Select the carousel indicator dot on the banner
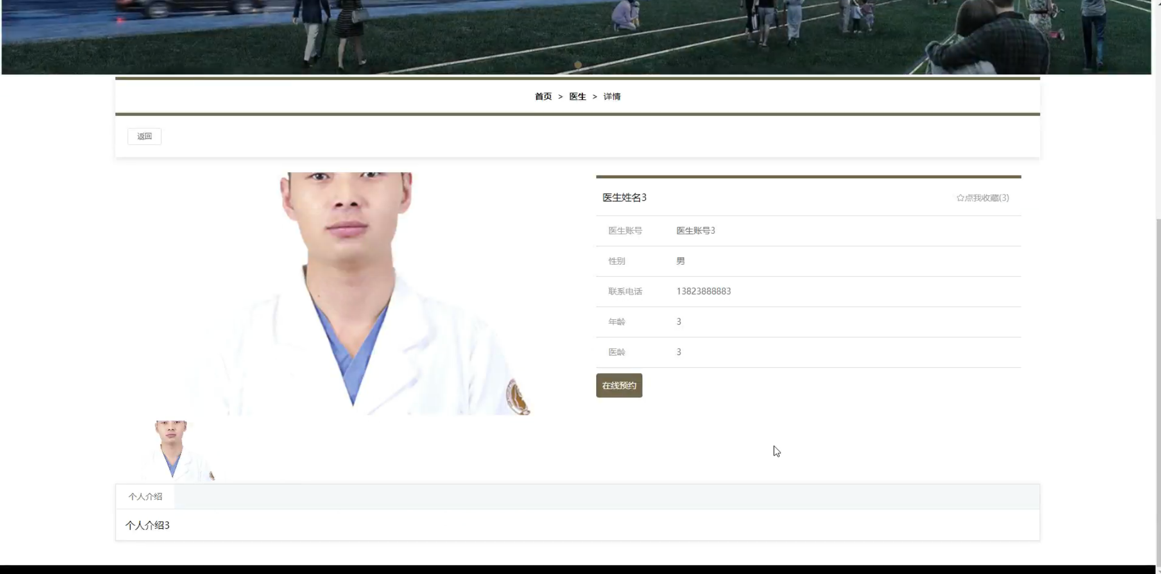Viewport: 1161px width, 574px height. pos(578,65)
